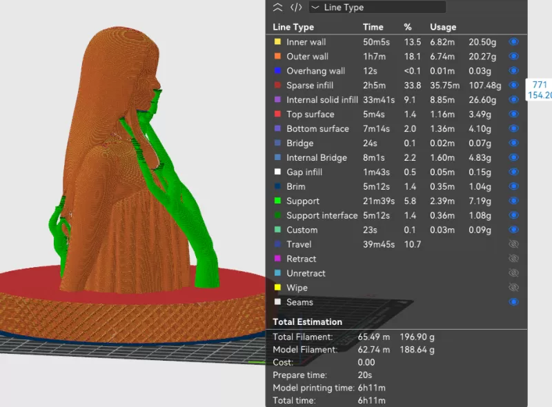Image resolution: width=552 pixels, height=407 pixels.
Task: Show the Travel moves
Action: (x=512, y=244)
